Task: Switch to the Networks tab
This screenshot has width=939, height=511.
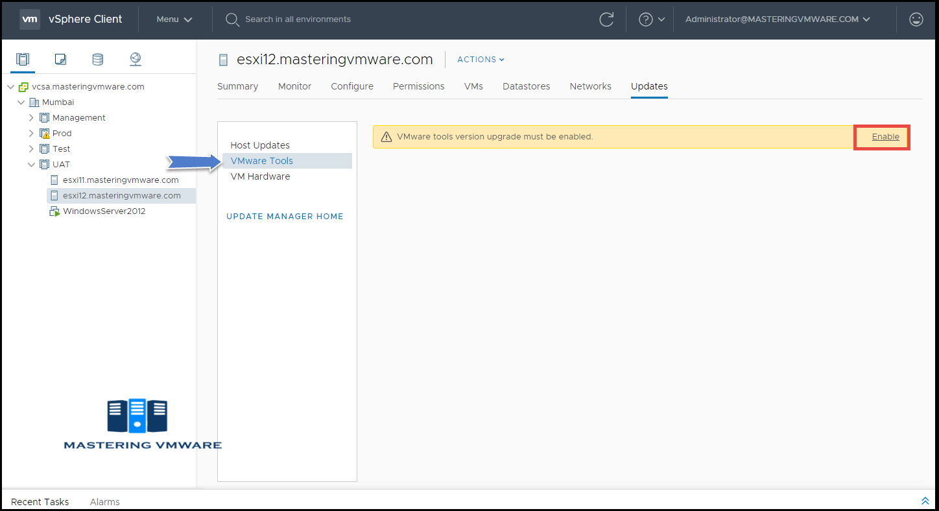Action: tap(591, 86)
